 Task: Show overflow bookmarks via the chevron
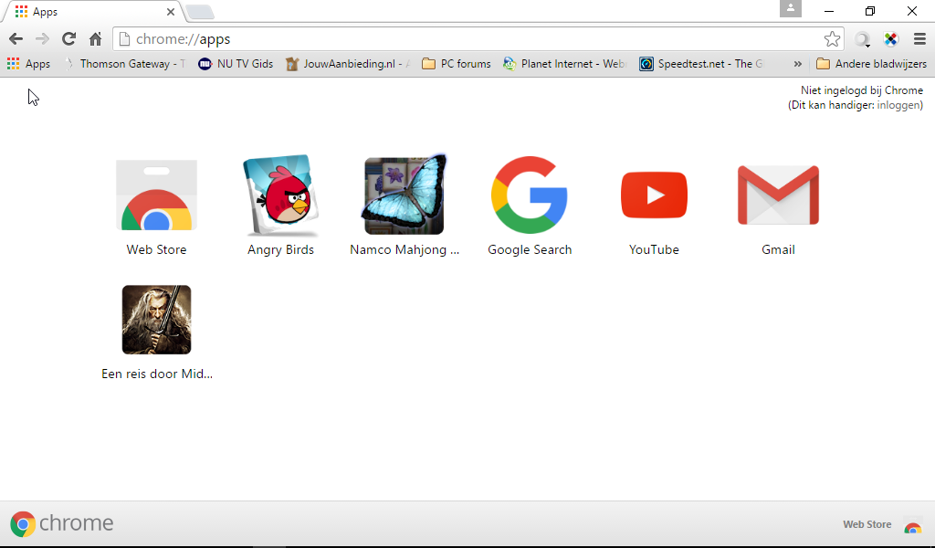pyautogui.click(x=797, y=64)
